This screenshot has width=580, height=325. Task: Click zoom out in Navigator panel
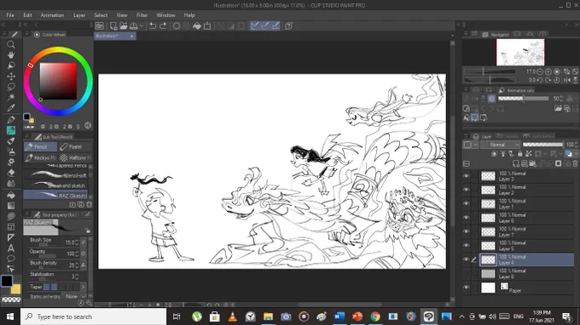[540, 71]
